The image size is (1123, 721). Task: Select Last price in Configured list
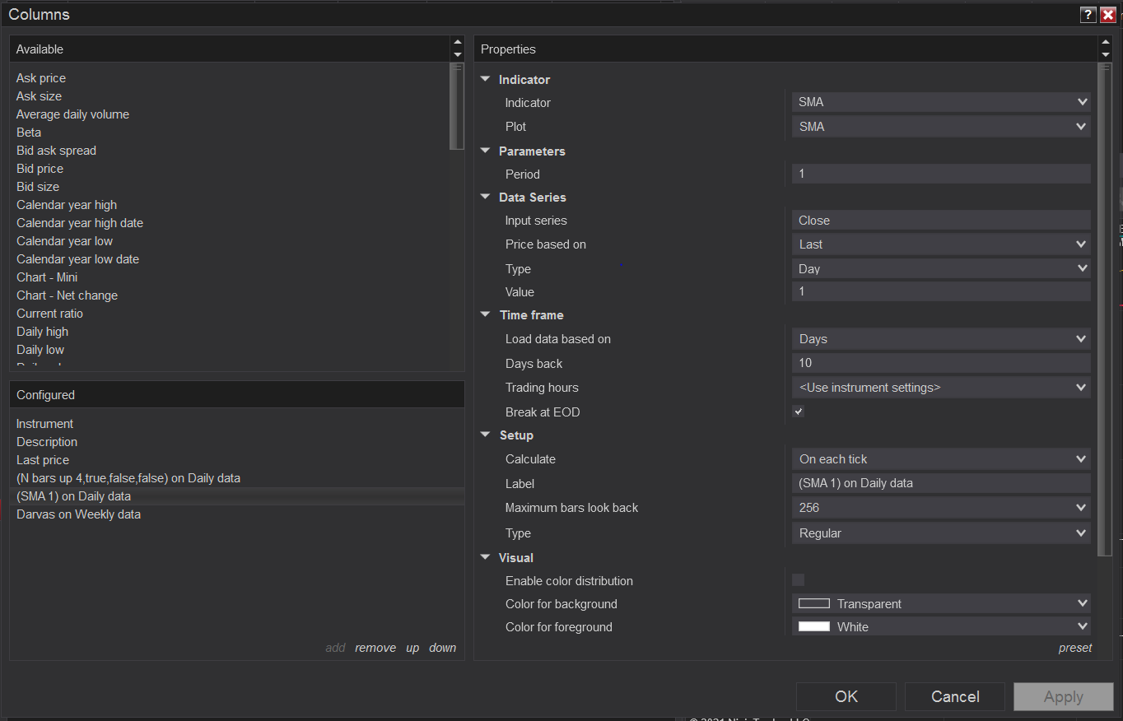(43, 460)
